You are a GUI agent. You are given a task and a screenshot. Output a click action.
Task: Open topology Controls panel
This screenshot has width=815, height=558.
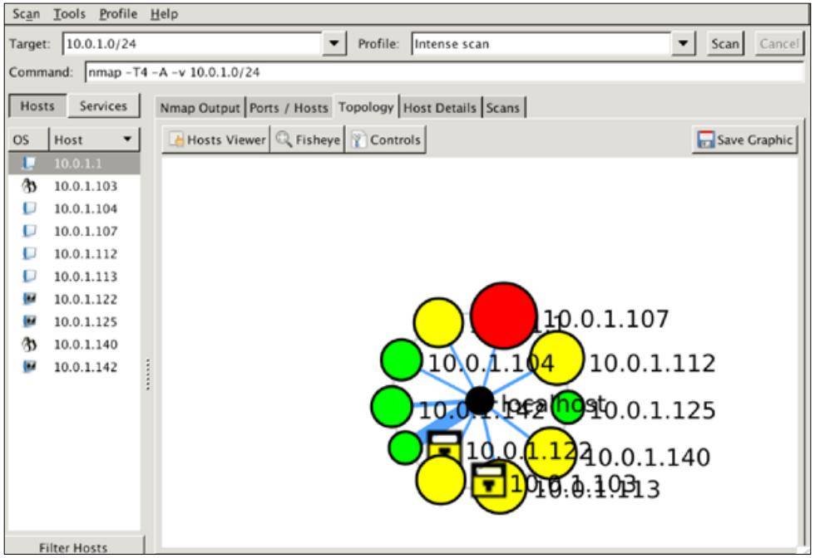point(386,139)
